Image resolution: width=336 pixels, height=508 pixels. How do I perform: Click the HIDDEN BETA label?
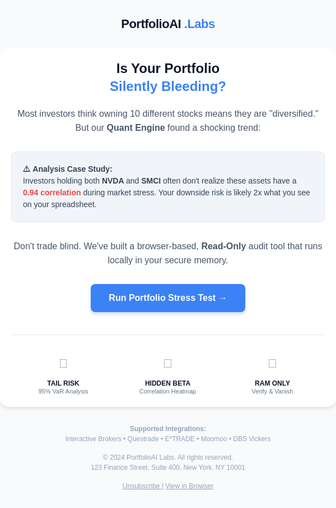[167, 383]
